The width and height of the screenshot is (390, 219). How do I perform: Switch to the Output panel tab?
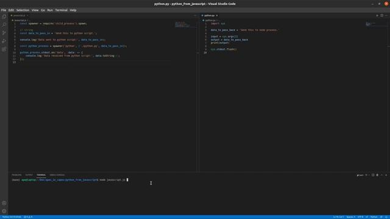[29, 175]
